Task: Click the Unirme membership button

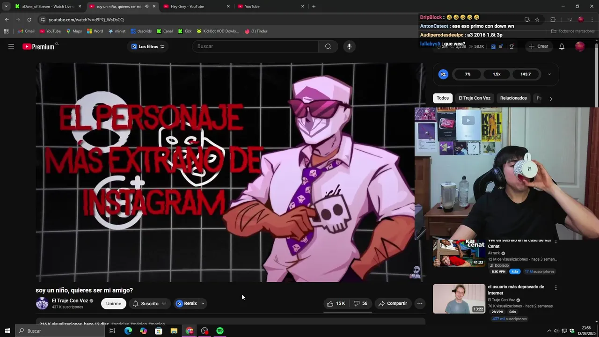Action: pos(114,303)
